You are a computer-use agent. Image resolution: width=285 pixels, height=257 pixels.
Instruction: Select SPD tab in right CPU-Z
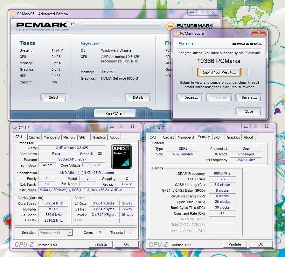[217, 137]
